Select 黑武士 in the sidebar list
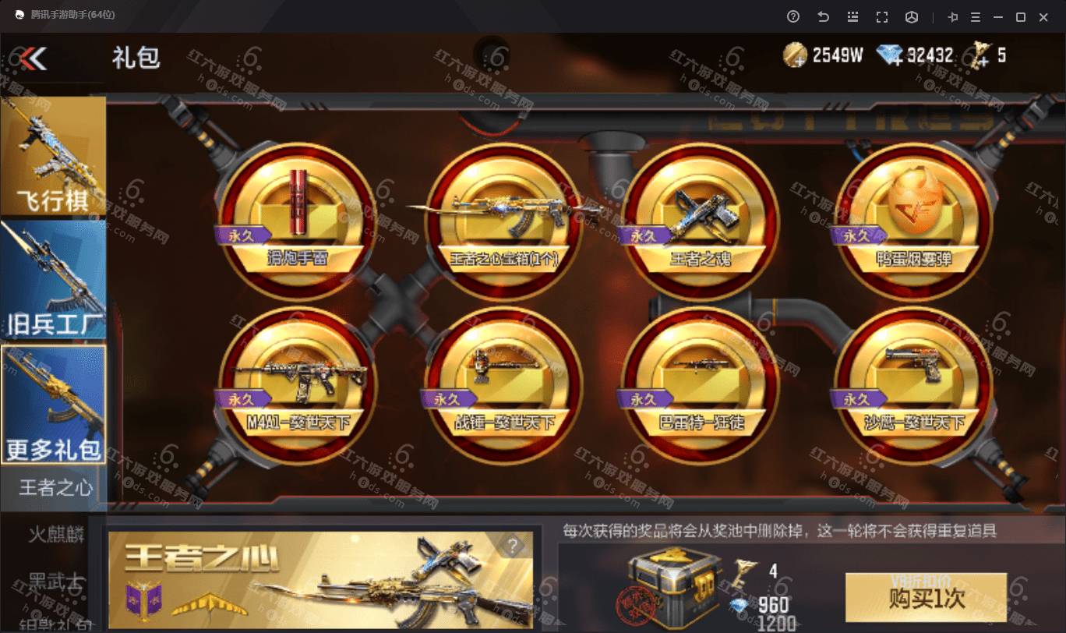Image resolution: width=1066 pixels, height=633 pixels. pyautogui.click(x=56, y=582)
